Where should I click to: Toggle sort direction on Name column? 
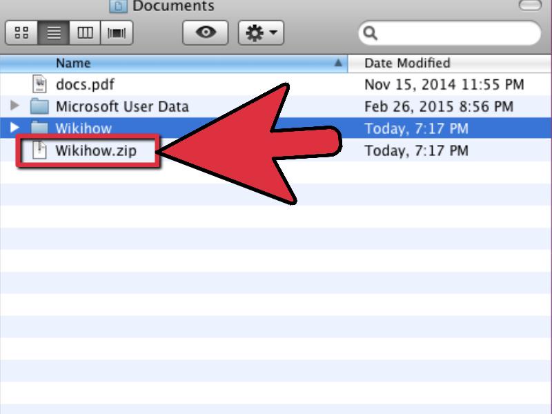pos(340,63)
